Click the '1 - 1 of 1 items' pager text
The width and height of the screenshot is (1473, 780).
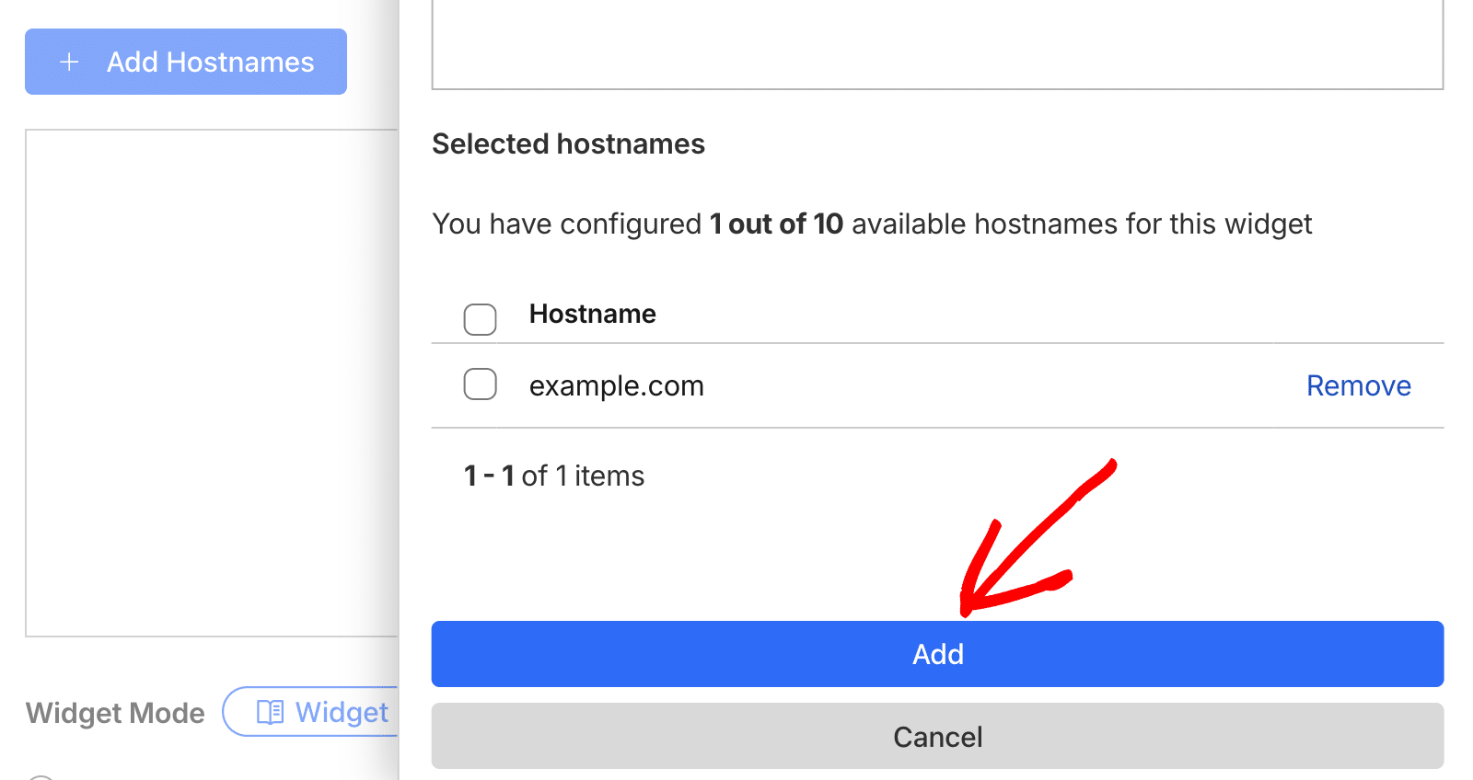[554, 476]
